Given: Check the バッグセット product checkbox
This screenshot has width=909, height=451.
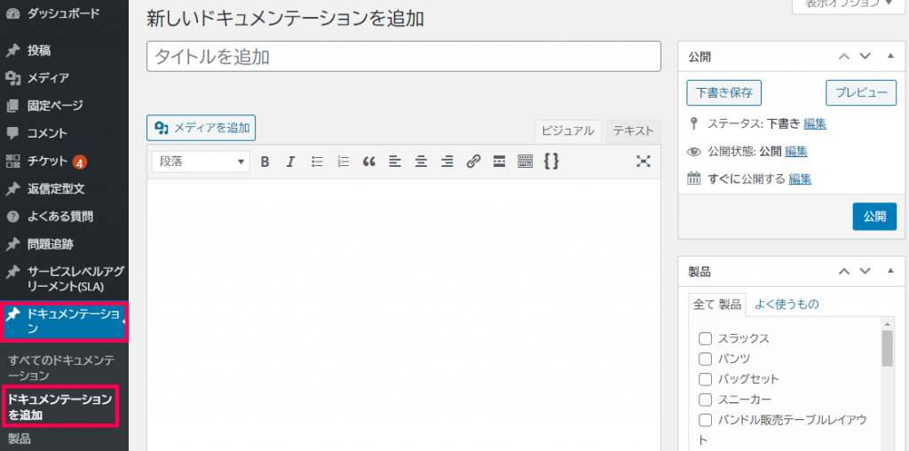Looking at the screenshot, I should click(705, 379).
